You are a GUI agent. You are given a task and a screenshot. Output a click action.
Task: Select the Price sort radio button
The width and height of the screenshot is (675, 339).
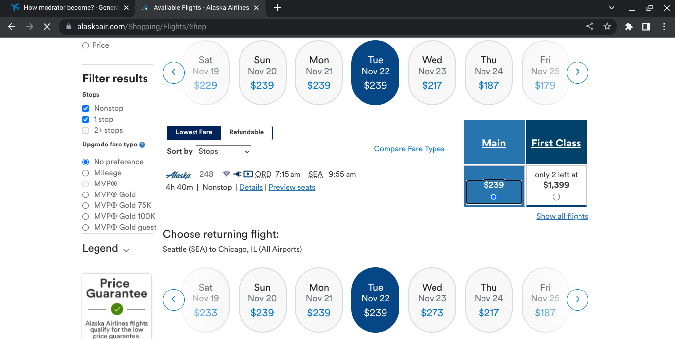(x=86, y=45)
